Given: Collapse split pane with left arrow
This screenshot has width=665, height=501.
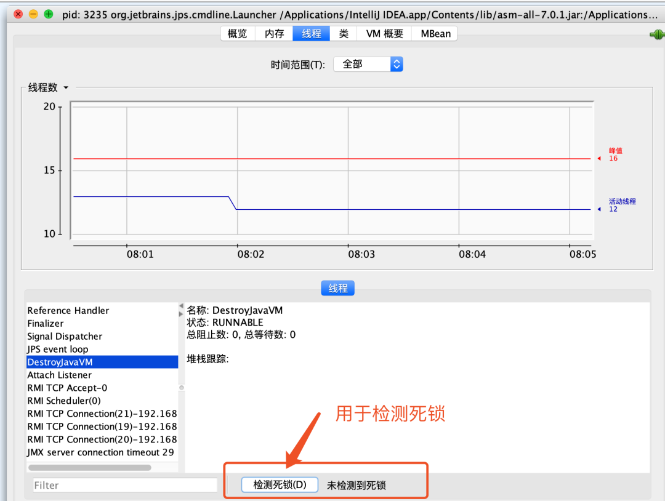Looking at the screenshot, I should (x=182, y=306).
